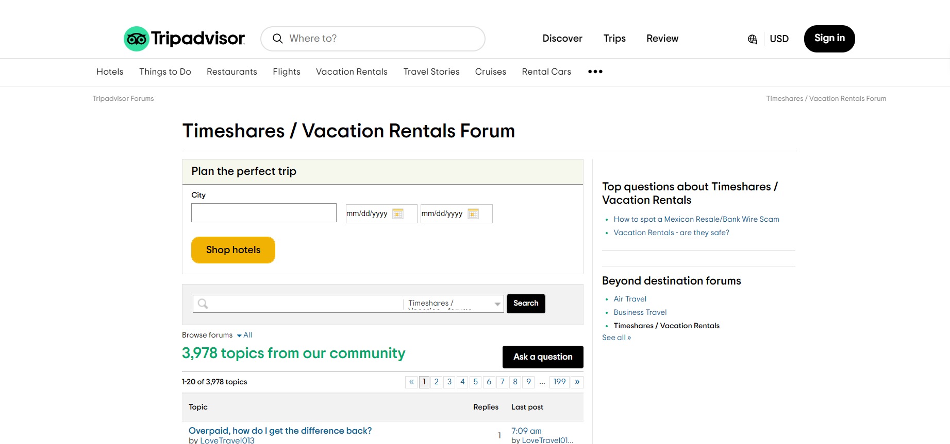Image resolution: width=950 pixels, height=444 pixels.
Task: Click the Topic column header
Action: coord(198,407)
